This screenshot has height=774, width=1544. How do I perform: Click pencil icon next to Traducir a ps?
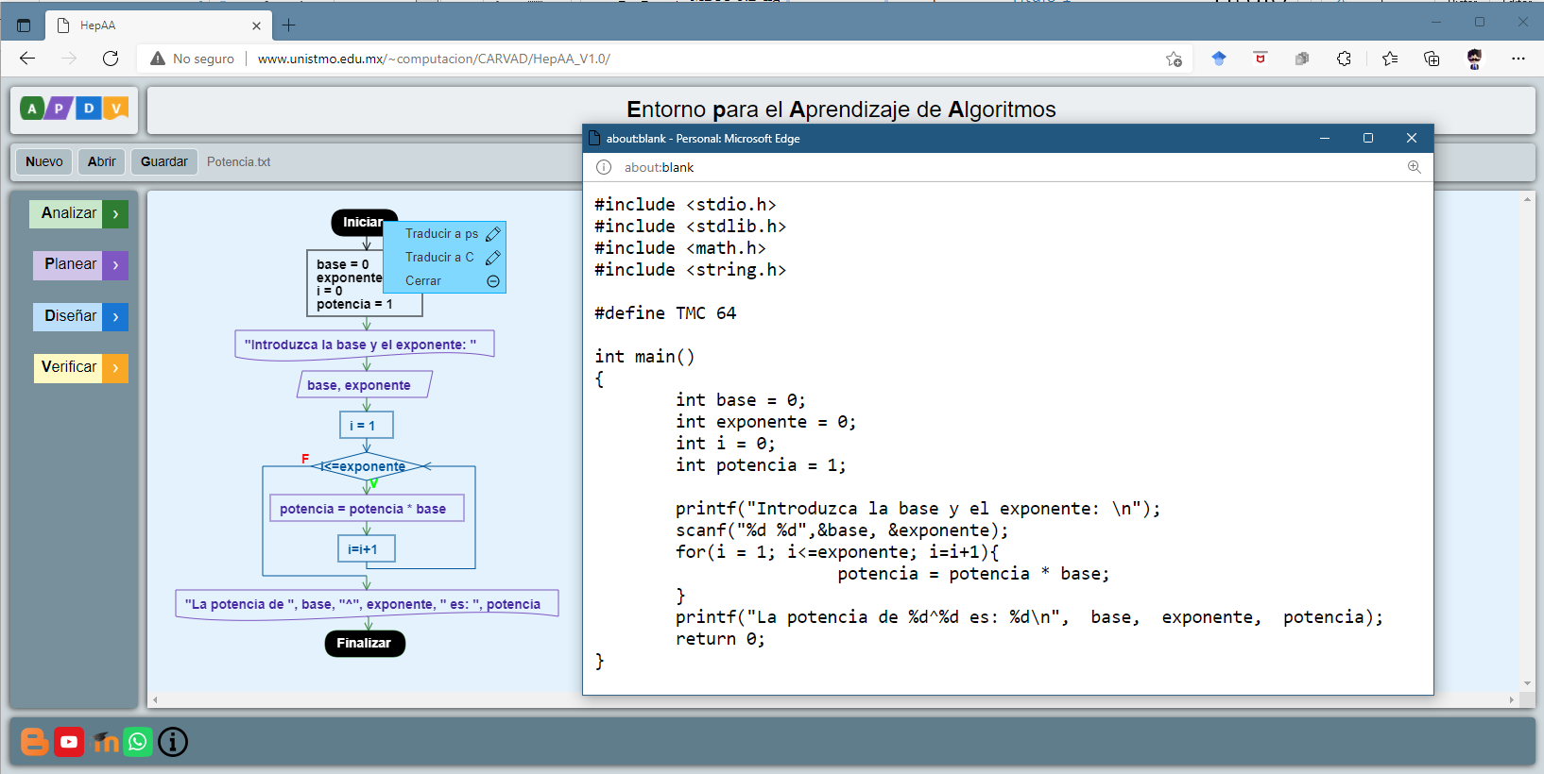tap(492, 234)
